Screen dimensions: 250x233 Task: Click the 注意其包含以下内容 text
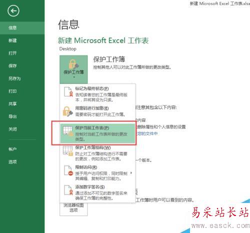pyautogui.click(x=156, y=107)
